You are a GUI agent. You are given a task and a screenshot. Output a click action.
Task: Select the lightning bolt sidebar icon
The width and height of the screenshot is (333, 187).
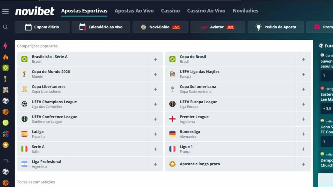[5, 46]
